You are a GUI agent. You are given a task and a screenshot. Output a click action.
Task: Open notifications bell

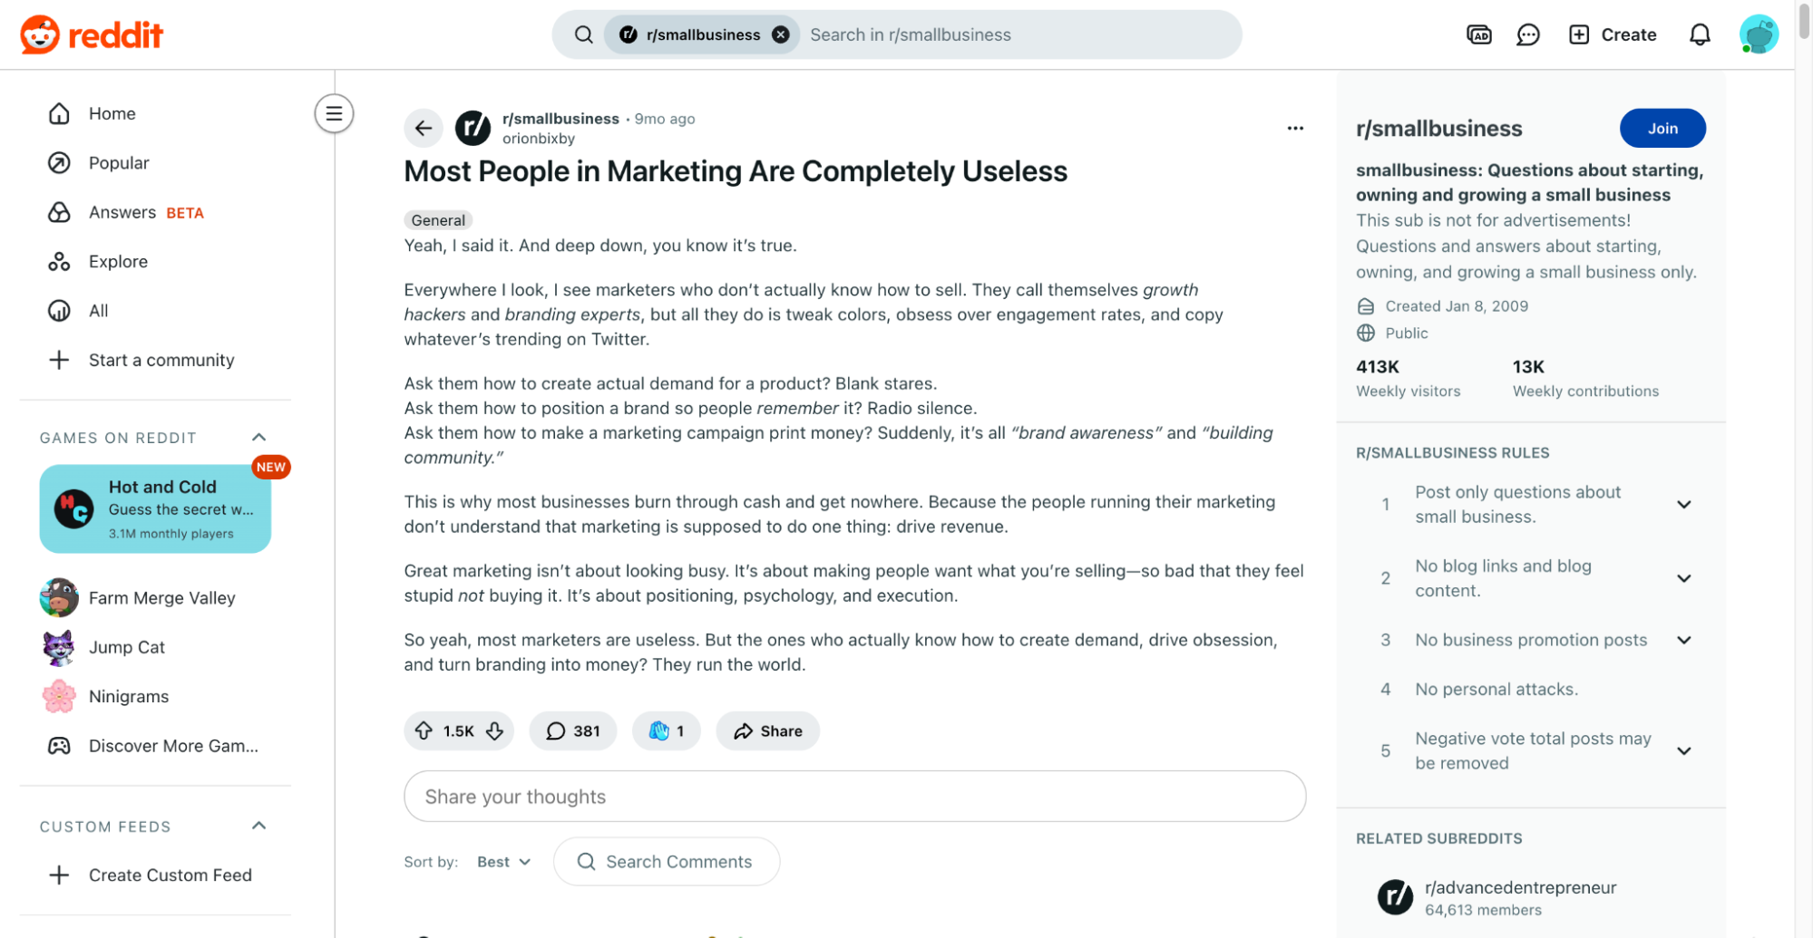[x=1701, y=34]
